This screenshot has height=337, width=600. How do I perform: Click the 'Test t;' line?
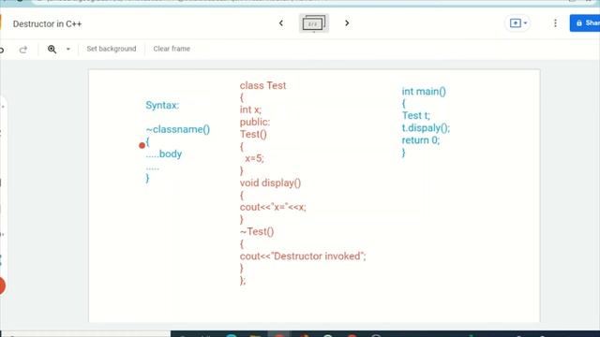click(x=416, y=115)
